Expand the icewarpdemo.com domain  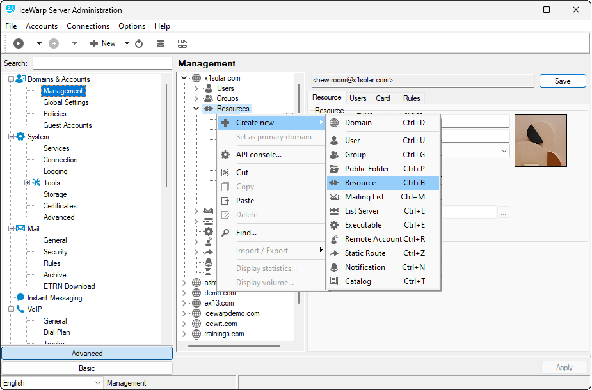pyautogui.click(x=184, y=313)
